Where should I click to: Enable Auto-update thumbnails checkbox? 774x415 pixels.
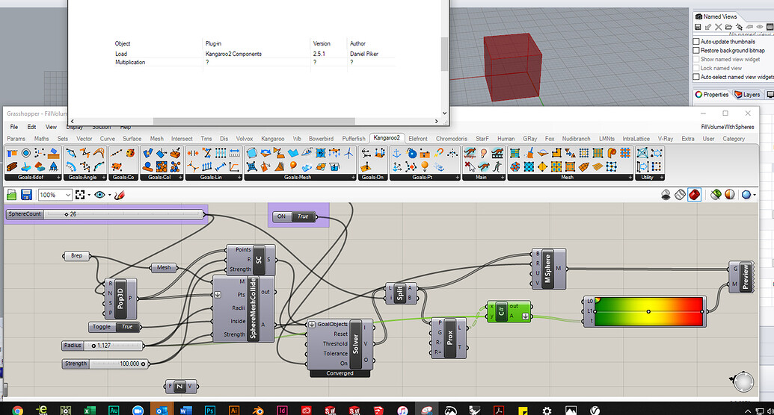click(697, 42)
